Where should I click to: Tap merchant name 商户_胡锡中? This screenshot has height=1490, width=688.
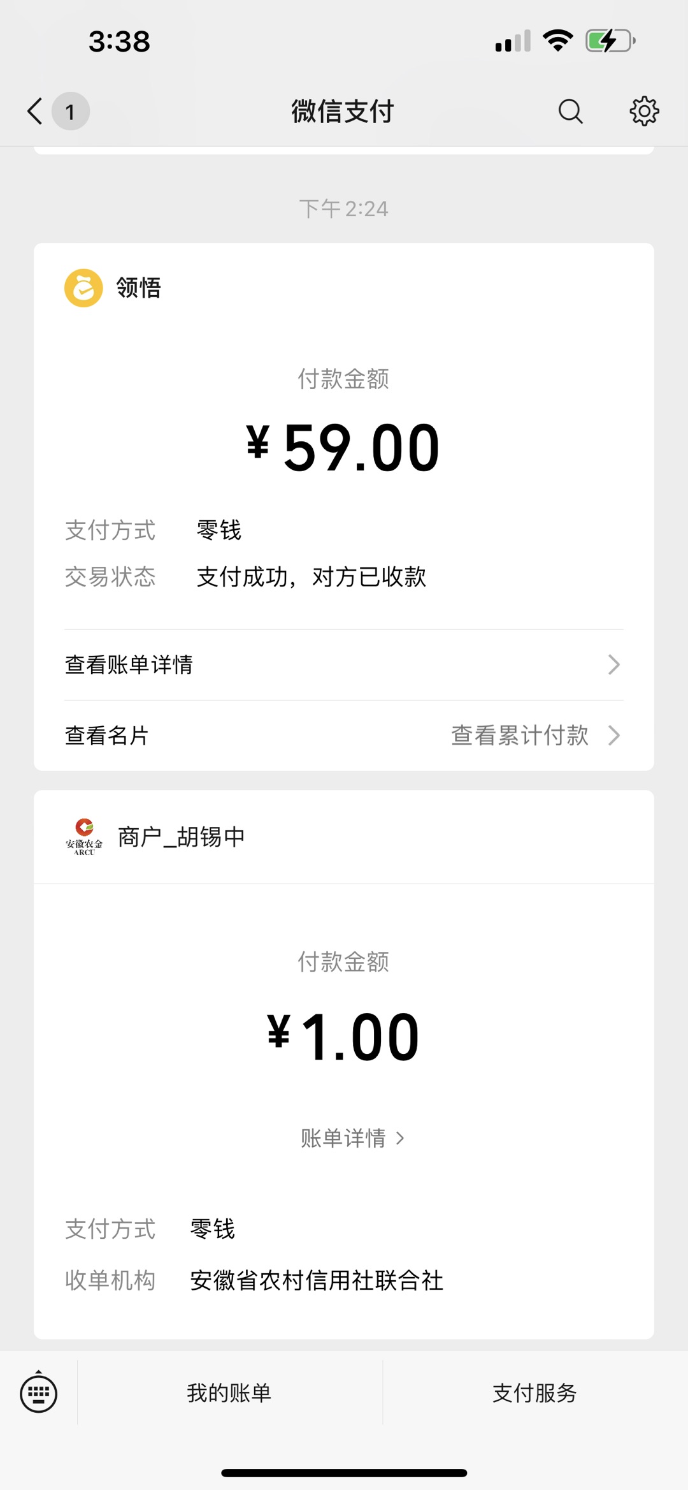(x=182, y=837)
